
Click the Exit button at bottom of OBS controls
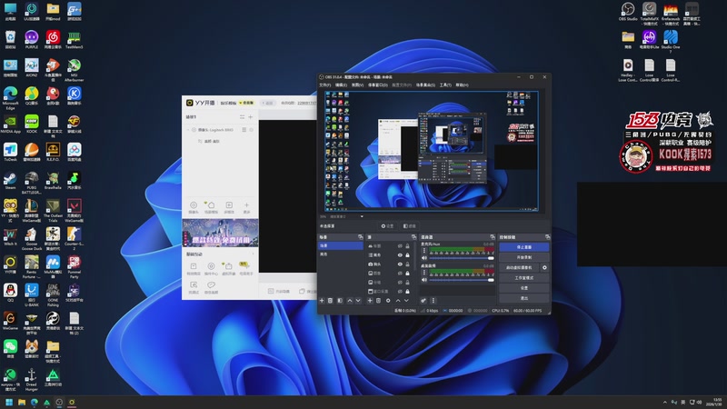coord(524,298)
